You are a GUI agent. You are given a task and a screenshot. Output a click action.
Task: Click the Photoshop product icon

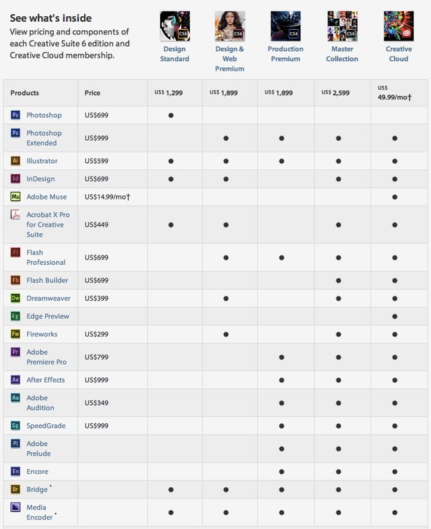[x=15, y=115]
